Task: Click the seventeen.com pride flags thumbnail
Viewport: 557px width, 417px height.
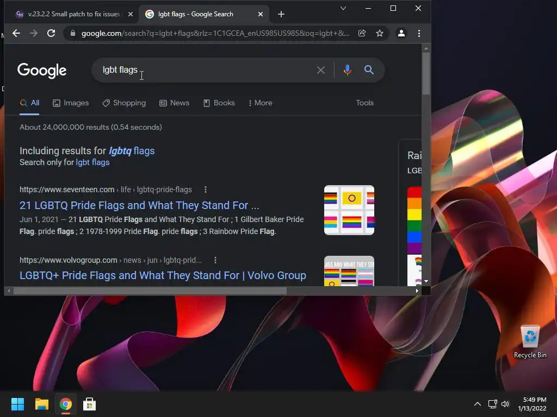Action: 349,210
